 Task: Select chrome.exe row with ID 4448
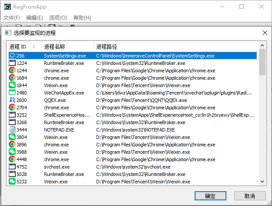133,159
